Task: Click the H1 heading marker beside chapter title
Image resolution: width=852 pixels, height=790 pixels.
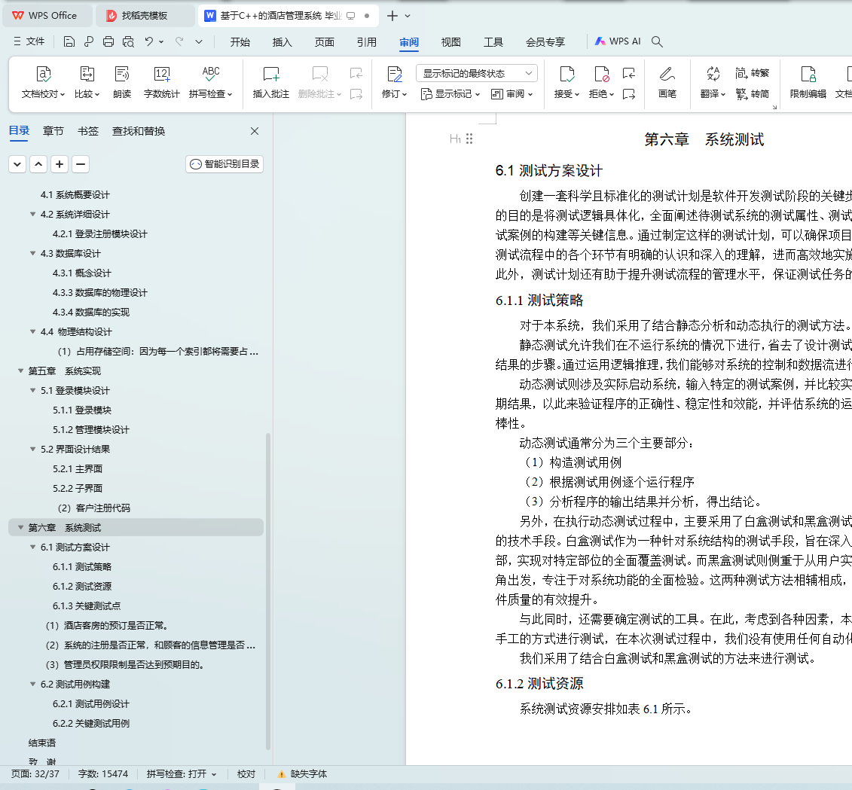Action: [455, 139]
